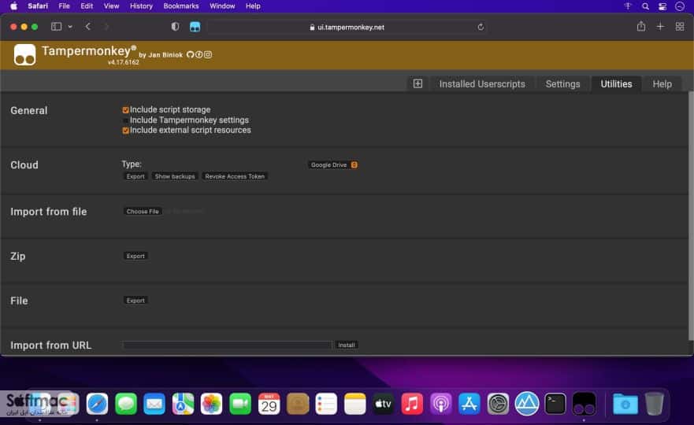Uncheck Include external script resources
This screenshot has height=425, width=694.
click(x=126, y=131)
